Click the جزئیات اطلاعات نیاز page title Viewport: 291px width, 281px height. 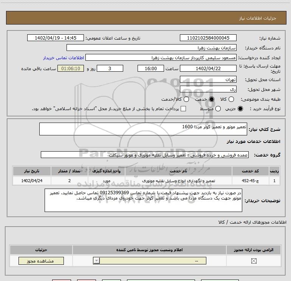[x=257, y=18]
